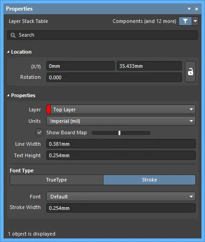
Task: Select the TrueType font type
Action: [56, 180]
